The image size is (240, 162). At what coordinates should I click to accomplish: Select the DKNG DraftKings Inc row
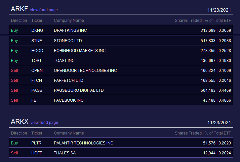[121, 30]
